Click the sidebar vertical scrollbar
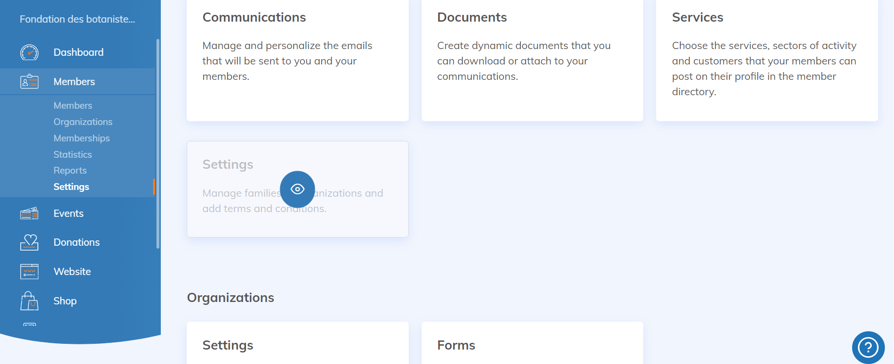This screenshot has width=894, height=364. [158, 144]
